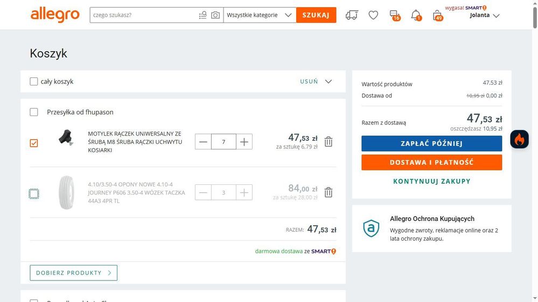Focus the 'czego szukasz?' search field
The width and height of the screenshot is (538, 302).
pyautogui.click(x=143, y=15)
